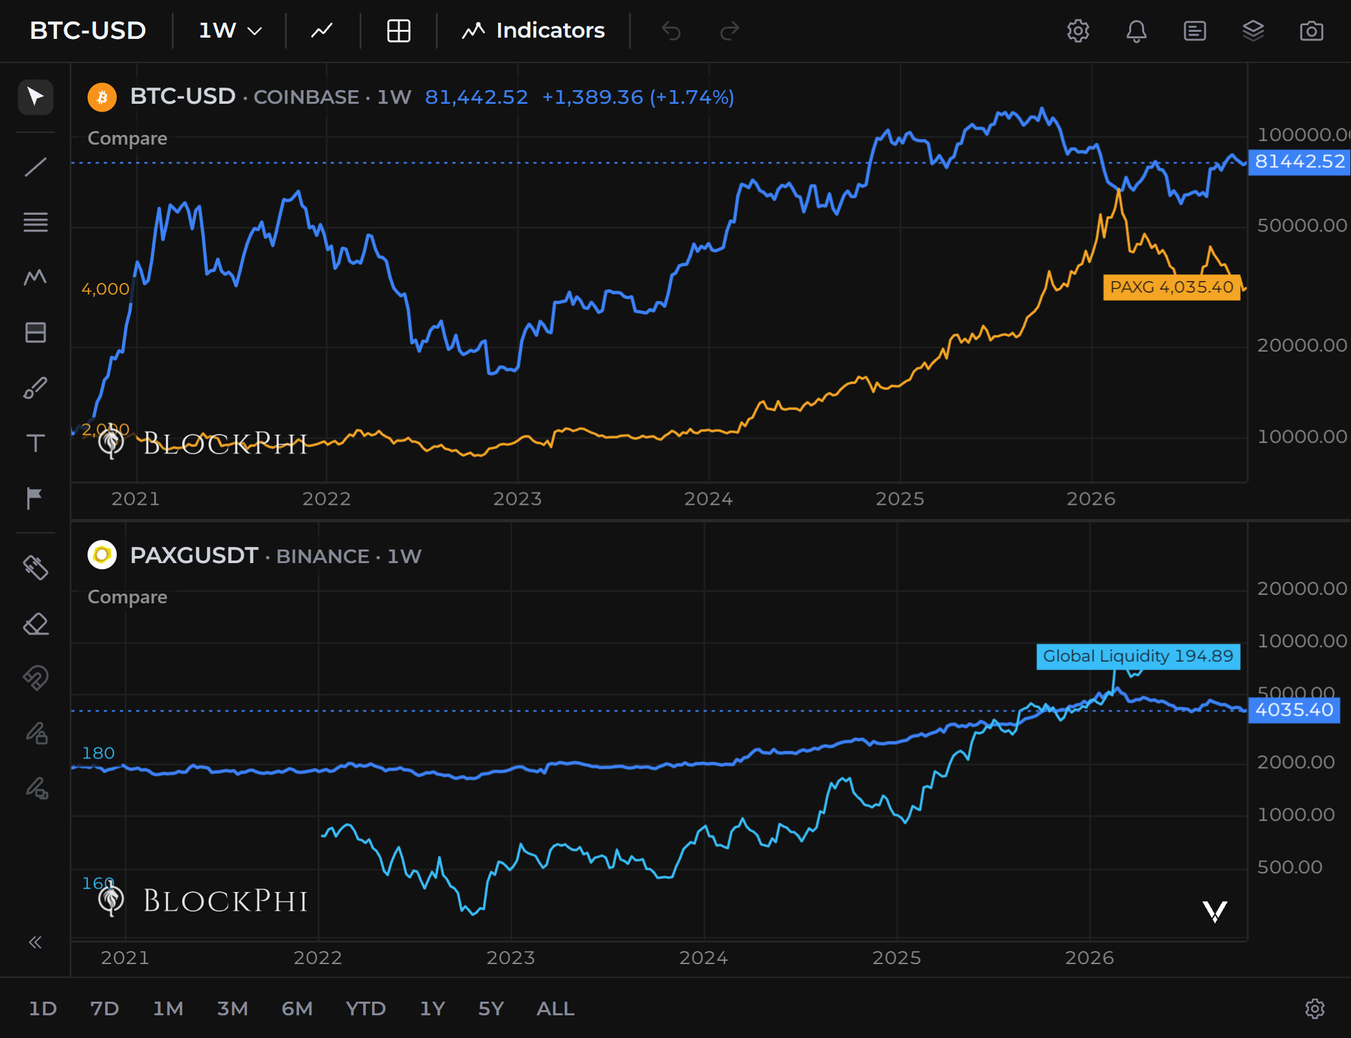Screen dimensions: 1351x1038
Task: Select the ALL time range
Action: pos(555,1009)
